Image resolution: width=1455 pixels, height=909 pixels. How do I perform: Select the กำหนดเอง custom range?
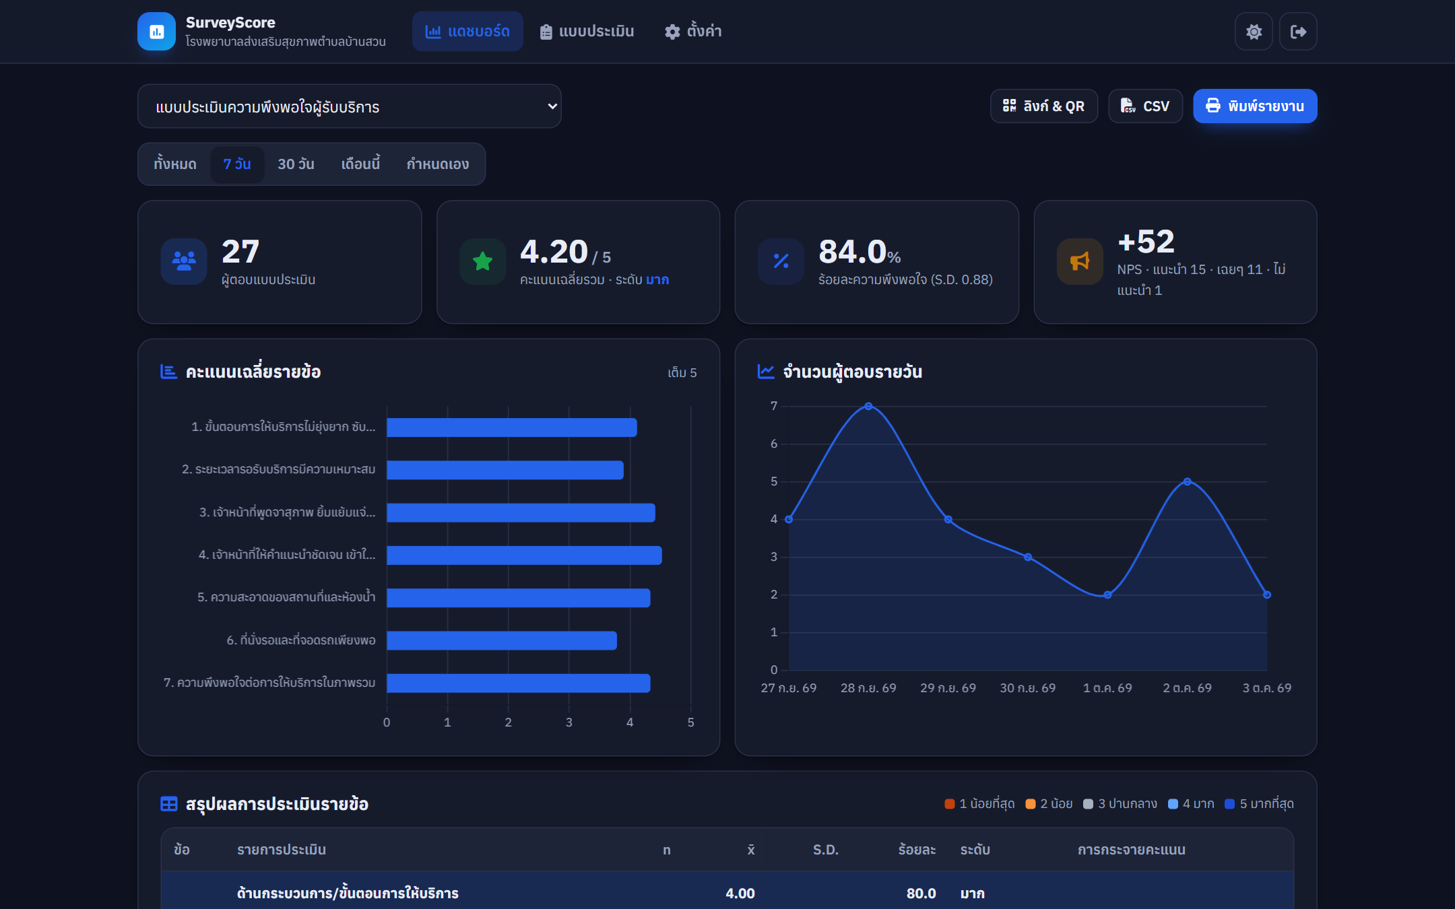click(x=438, y=164)
